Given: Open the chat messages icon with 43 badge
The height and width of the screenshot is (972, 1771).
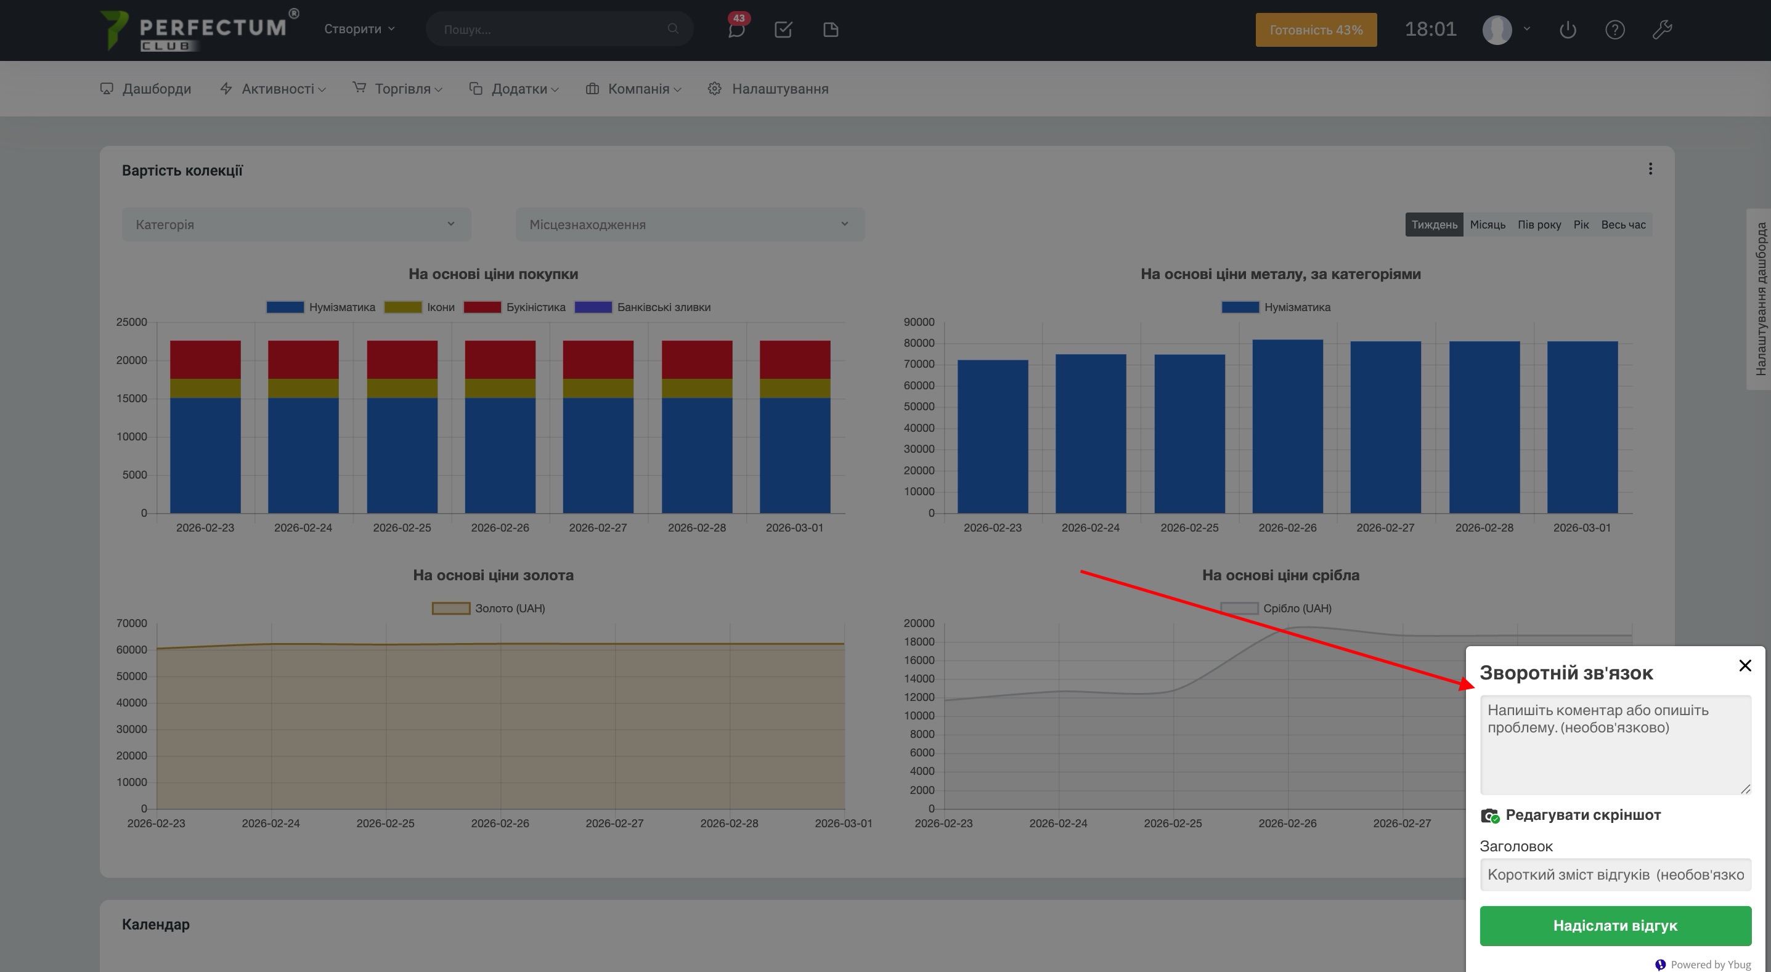Looking at the screenshot, I should [736, 30].
